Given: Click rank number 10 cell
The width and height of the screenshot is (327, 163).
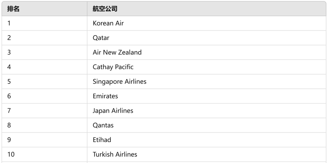Looking at the screenshot, I should point(45,155).
